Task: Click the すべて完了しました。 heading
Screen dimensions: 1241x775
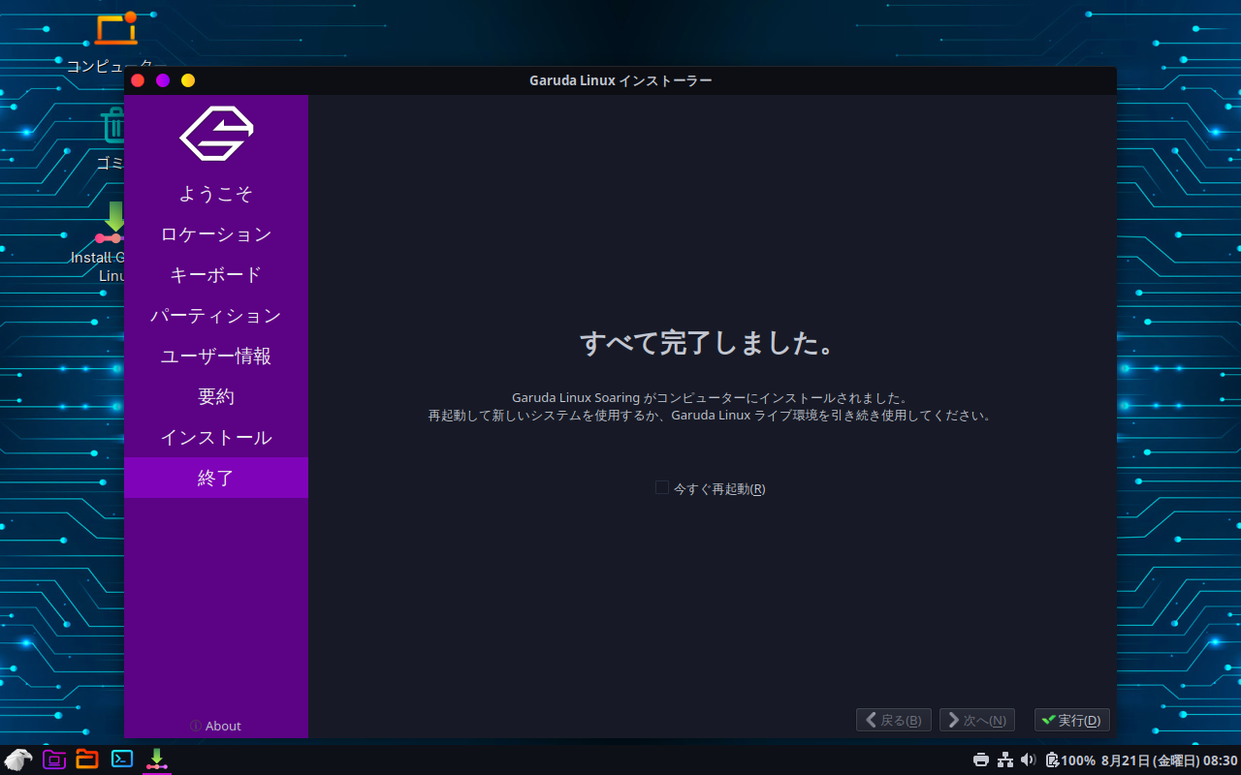Action: 708,343
